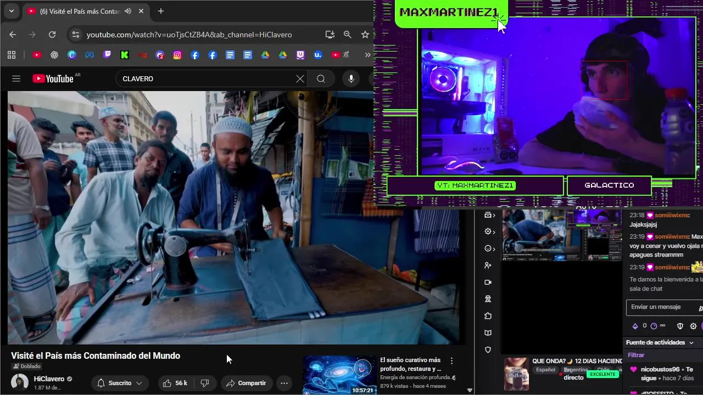
Task: Expand the Twitch stream manager top sidebar item
Action: click(x=489, y=215)
